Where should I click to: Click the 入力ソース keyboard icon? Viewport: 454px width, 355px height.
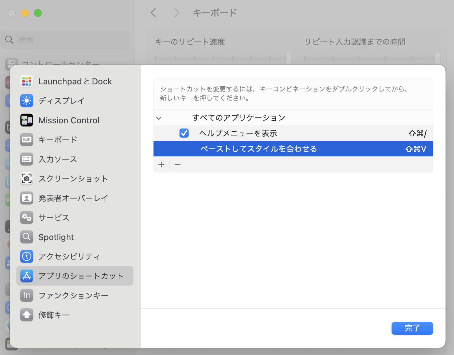click(x=27, y=159)
